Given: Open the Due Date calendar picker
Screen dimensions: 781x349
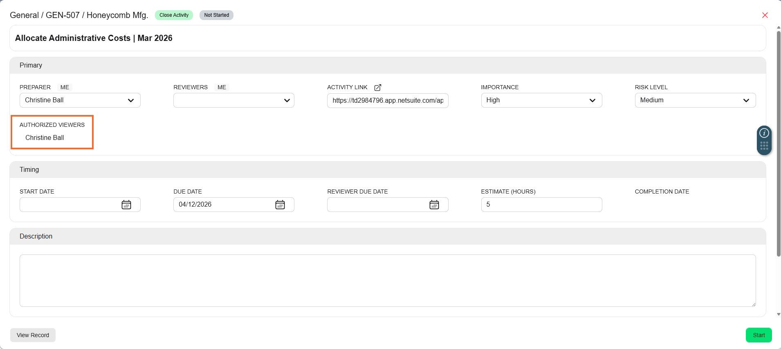Looking at the screenshot, I should click(x=280, y=205).
